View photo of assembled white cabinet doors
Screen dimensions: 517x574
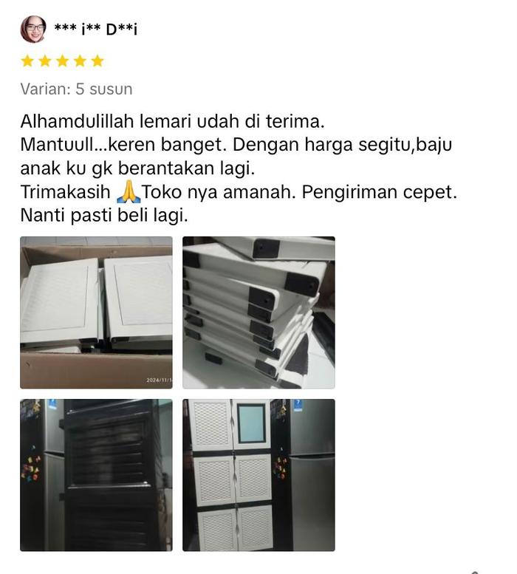click(258, 475)
